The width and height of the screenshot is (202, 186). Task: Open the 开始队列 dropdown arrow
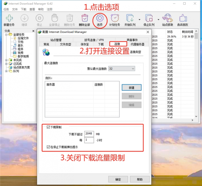click(139, 20)
